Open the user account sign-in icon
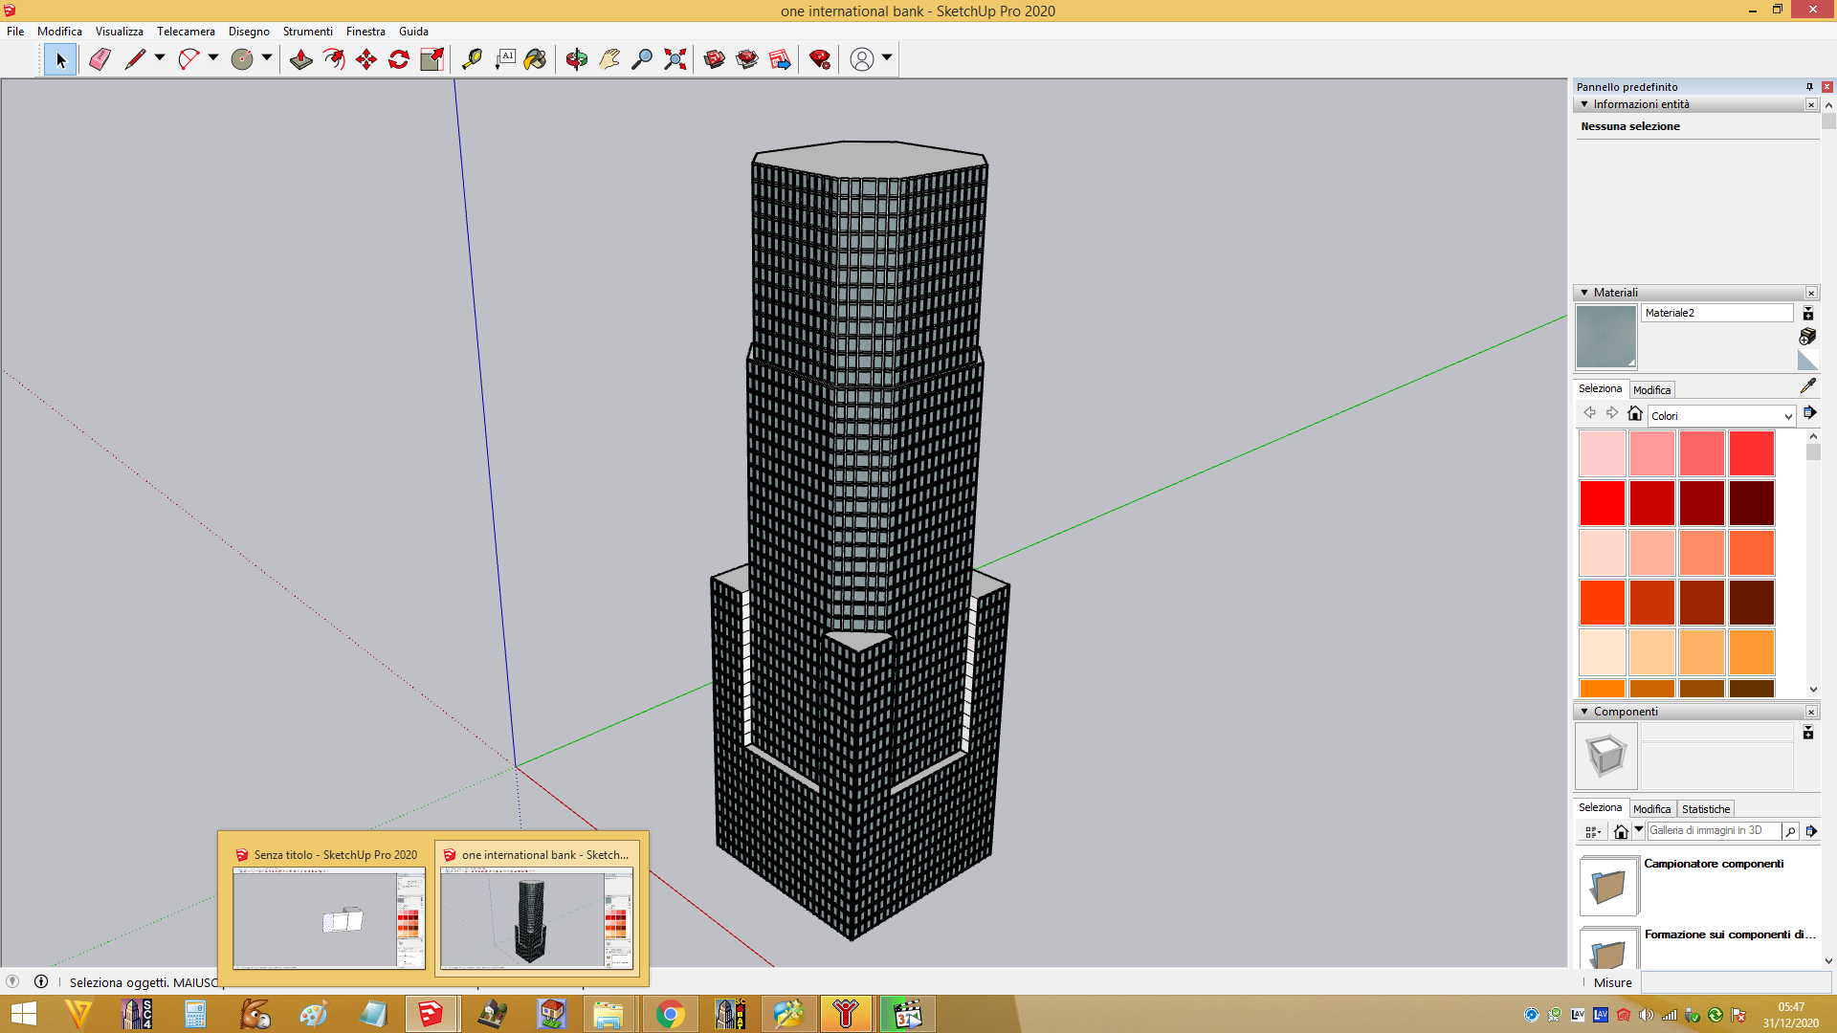Image resolution: width=1837 pixels, height=1033 pixels. pyautogui.click(x=861, y=59)
